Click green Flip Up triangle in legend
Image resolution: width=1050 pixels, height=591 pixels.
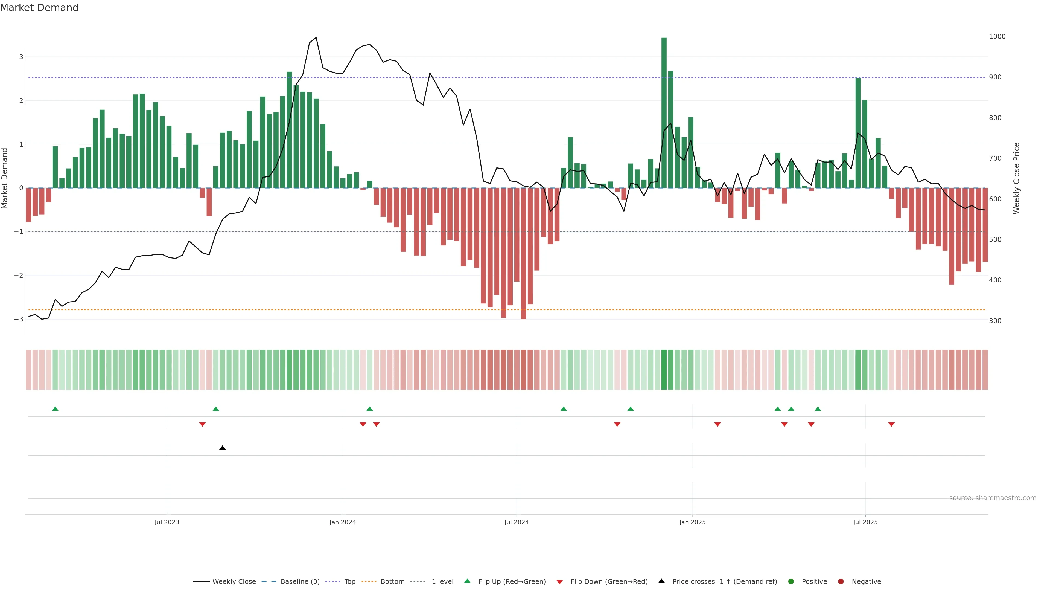click(467, 581)
